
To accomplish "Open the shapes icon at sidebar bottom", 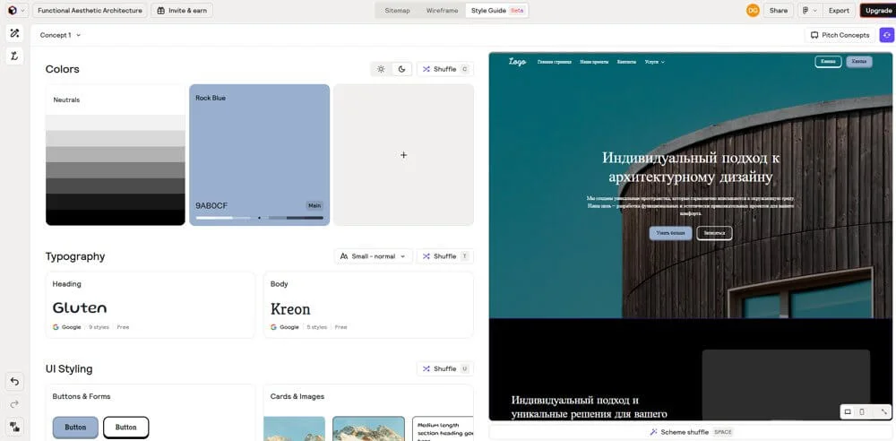I will 15,426.
